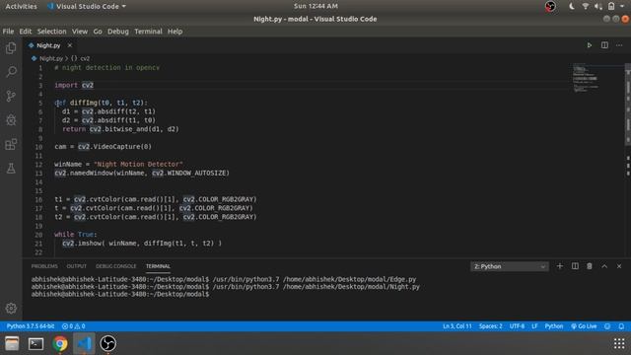
Task: Kill terminal with the trash icon
Action: tap(590, 266)
